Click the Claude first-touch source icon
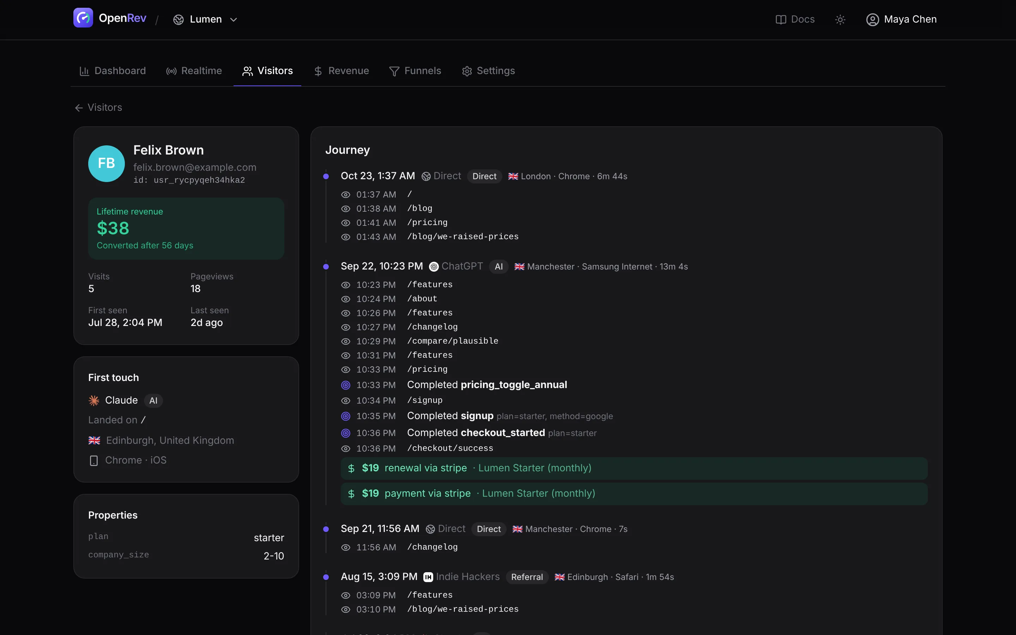 coord(94,401)
